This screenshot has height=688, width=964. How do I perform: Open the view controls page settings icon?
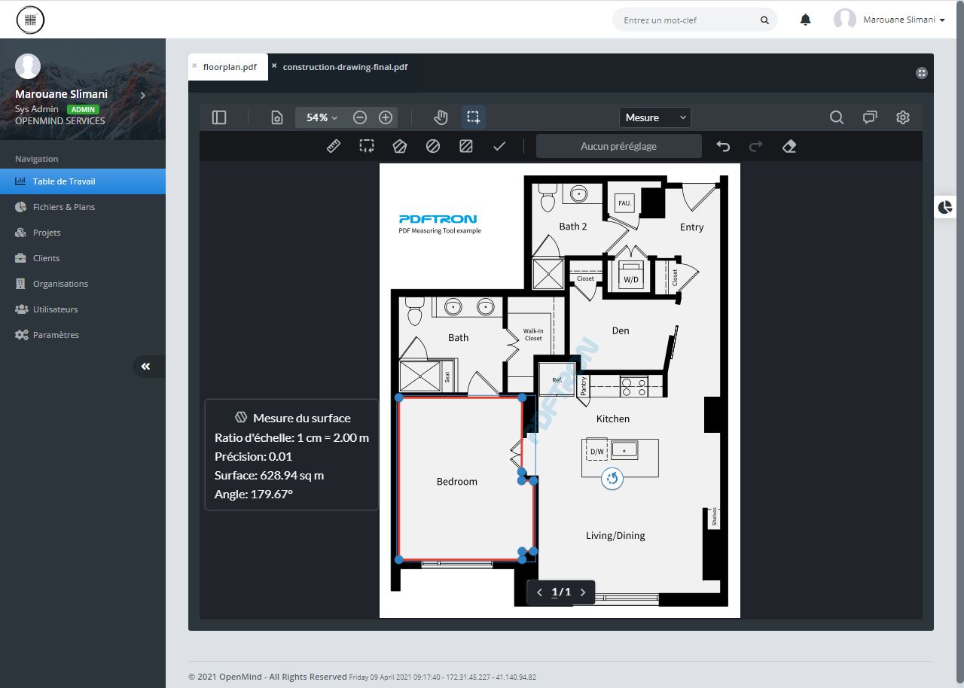point(277,117)
